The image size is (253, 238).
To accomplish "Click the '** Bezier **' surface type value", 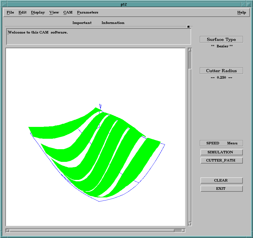I will coord(222,46).
